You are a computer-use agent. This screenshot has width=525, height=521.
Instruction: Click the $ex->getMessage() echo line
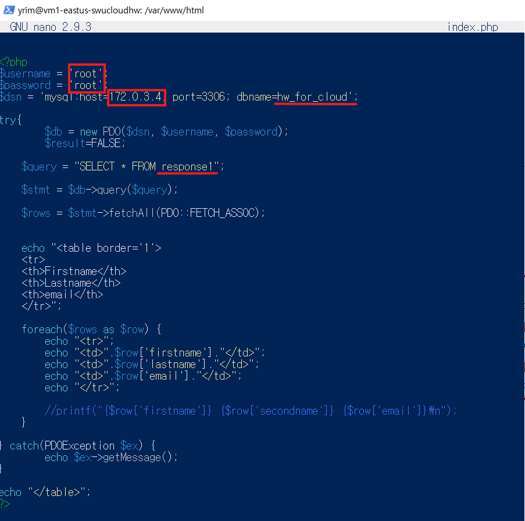click(112, 458)
